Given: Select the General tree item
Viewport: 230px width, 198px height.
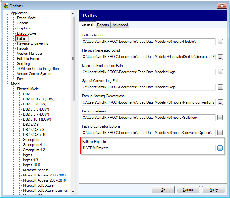Looking at the screenshot, I should [x=23, y=23].
